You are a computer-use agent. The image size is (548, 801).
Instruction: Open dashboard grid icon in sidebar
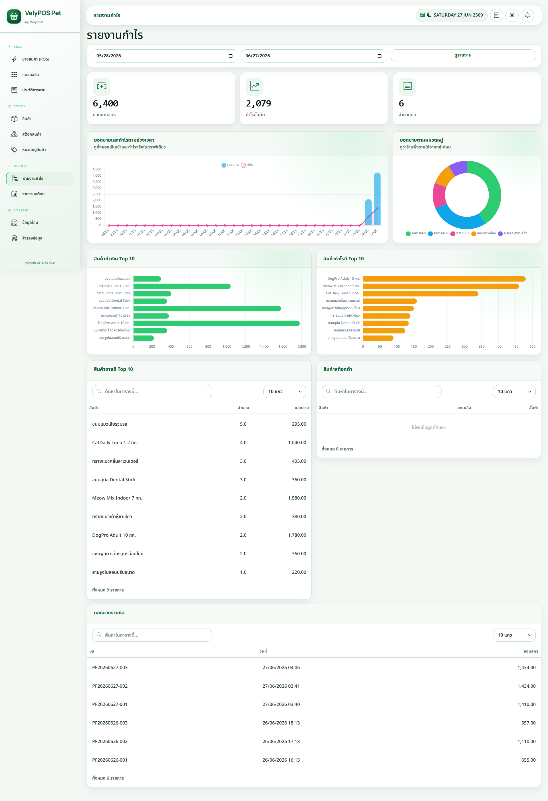tap(14, 75)
